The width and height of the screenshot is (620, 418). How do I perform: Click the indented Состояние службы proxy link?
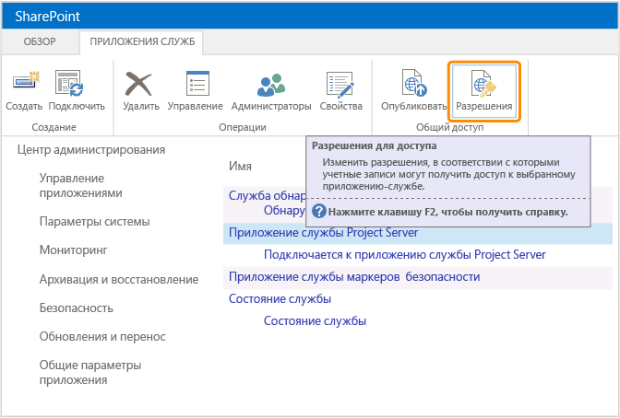315,321
